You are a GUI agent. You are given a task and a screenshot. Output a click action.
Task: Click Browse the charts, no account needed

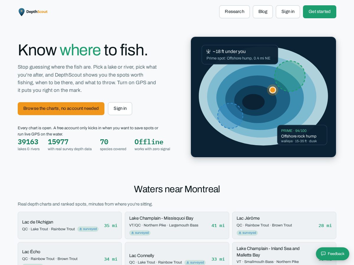coord(61,109)
